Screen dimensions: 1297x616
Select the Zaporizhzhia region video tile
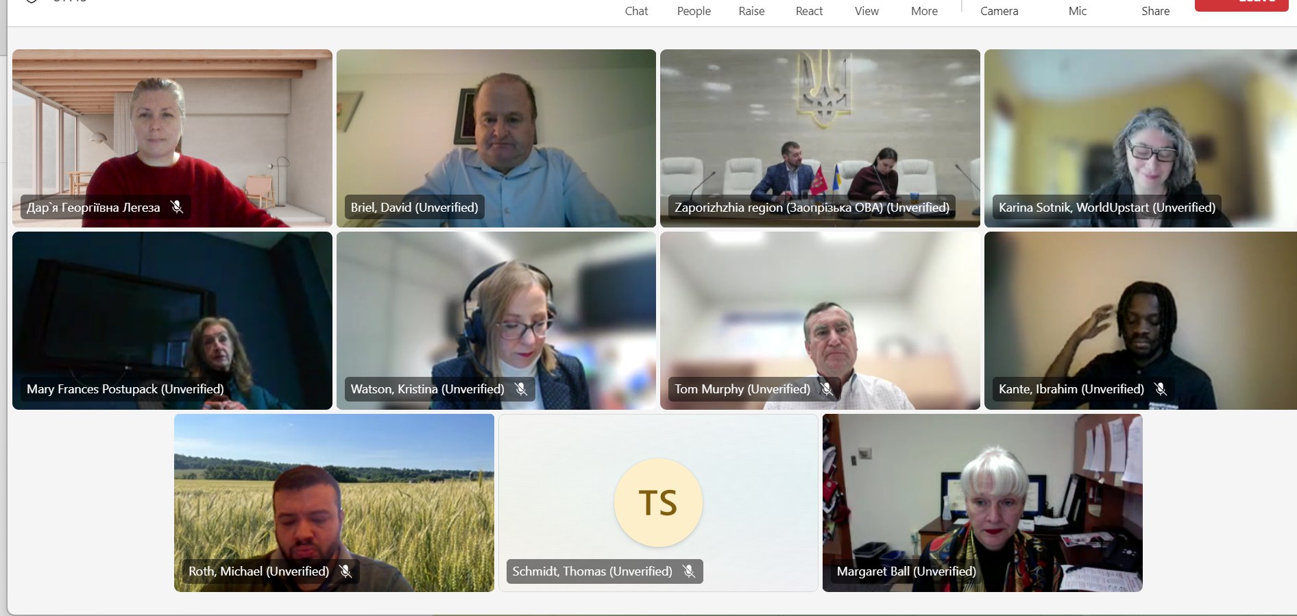click(820, 138)
